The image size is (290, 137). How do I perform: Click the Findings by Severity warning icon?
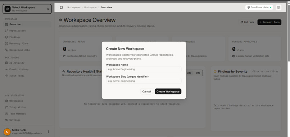point(215,71)
